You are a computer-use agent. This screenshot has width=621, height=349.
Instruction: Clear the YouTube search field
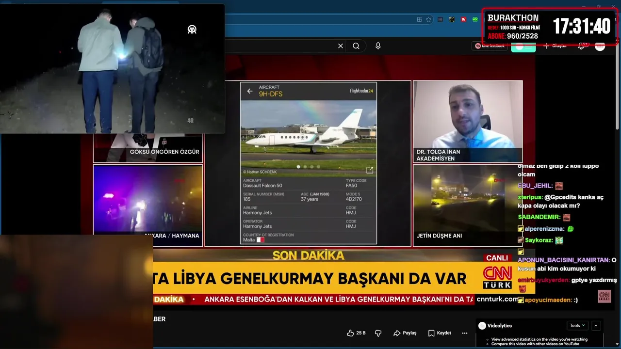coord(341,46)
